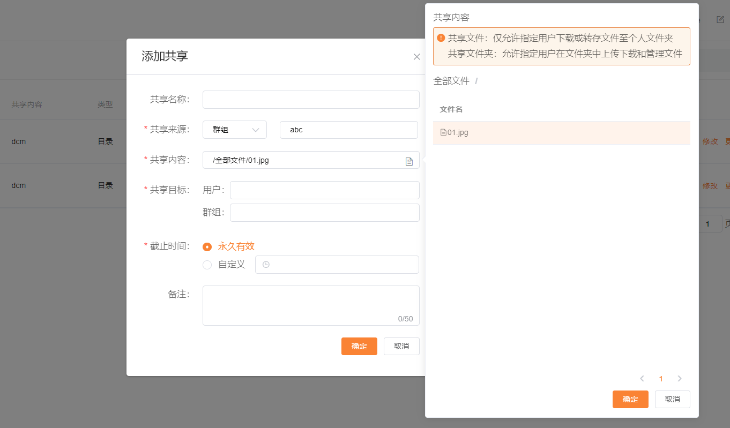The width and height of the screenshot is (730, 428).
Task: Go to previous page in file list
Action: 642,379
